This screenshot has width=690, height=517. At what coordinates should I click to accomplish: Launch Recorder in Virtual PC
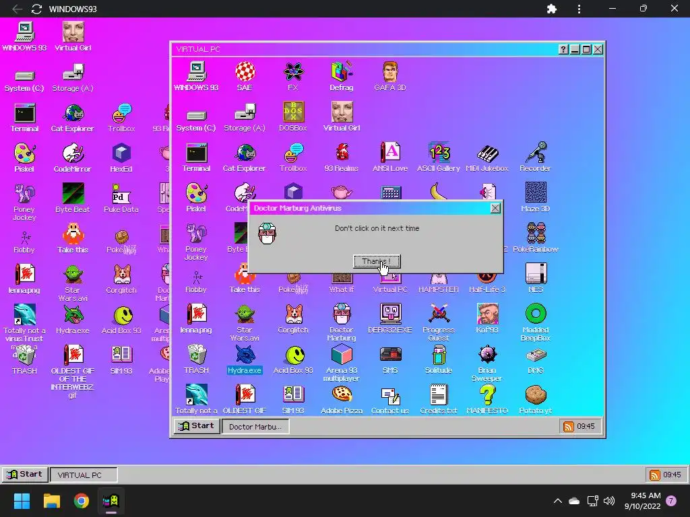click(535, 157)
